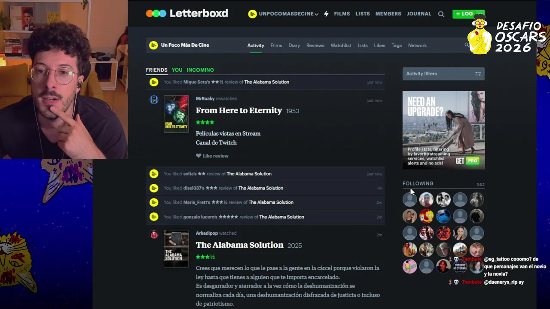
Task: Select the INCOMING activity filter
Action: [200, 70]
